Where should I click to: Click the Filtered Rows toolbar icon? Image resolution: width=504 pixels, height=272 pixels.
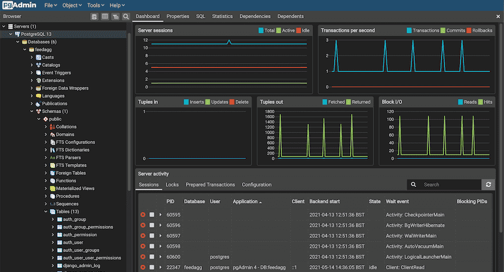[116, 17]
